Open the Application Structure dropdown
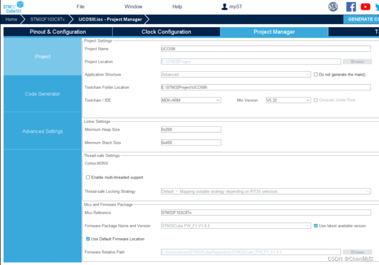Screen dimensions: 379x265 (x=236, y=74)
